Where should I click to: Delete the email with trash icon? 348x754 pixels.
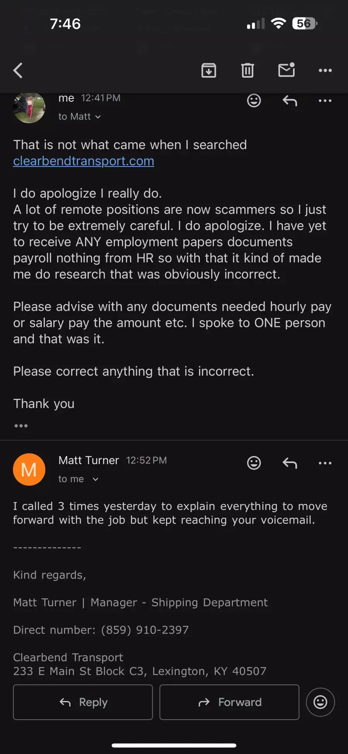247,70
